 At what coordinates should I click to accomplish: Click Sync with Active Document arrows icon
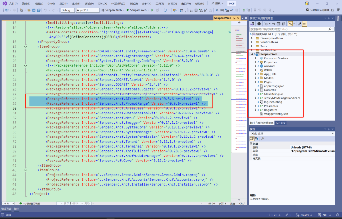coord(274,24)
